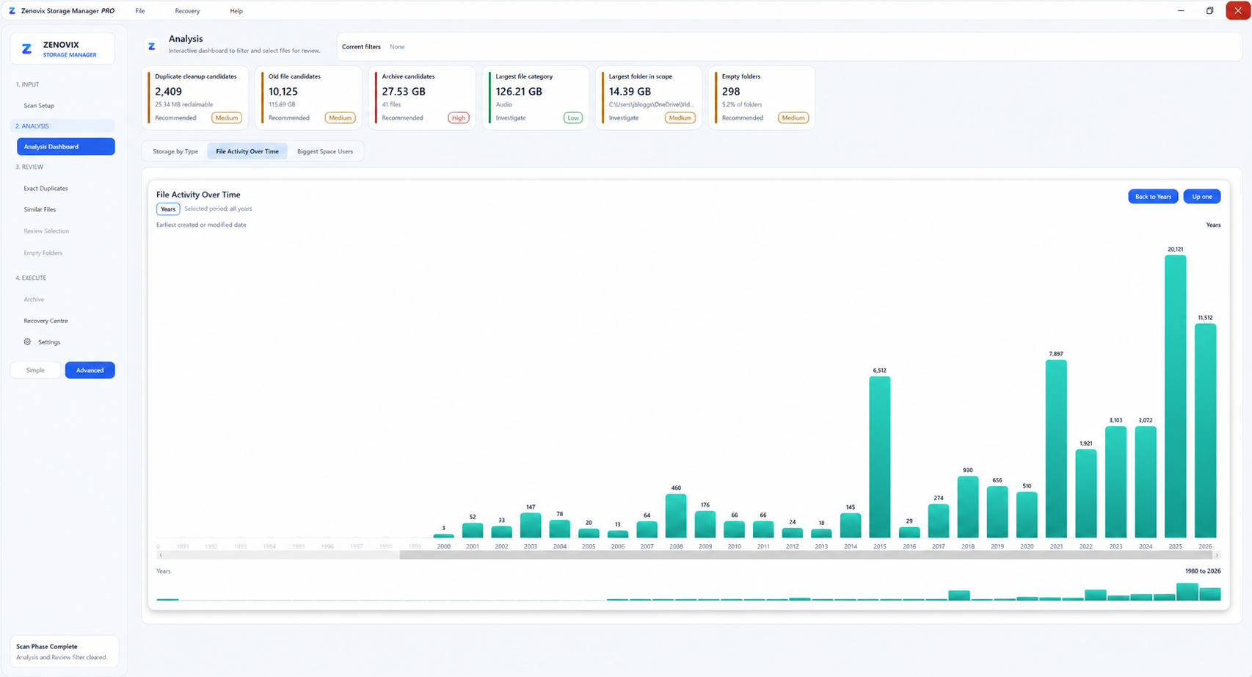Click Selected period: all years text
This screenshot has width=1252, height=677.
click(218, 209)
